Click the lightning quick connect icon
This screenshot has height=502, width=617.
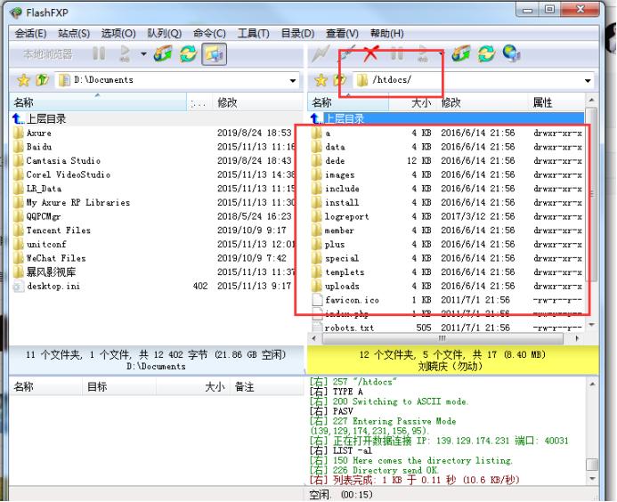pyautogui.click(x=321, y=54)
